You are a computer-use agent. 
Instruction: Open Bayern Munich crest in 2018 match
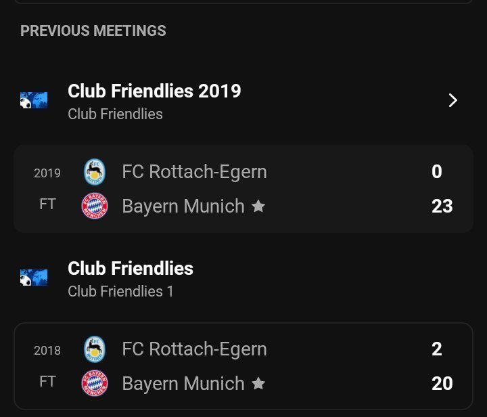pyautogui.click(x=95, y=383)
